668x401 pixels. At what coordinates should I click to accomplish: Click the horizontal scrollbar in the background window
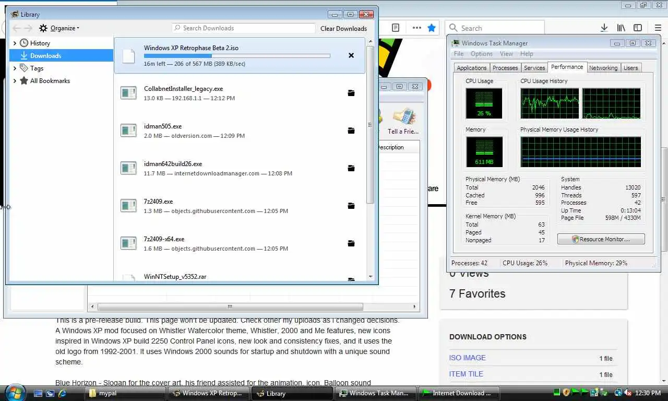pos(230,306)
